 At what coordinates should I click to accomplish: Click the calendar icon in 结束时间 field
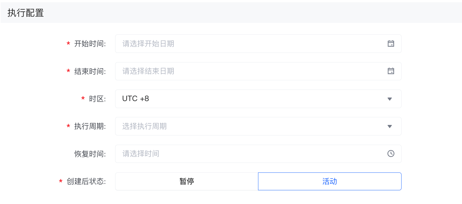coord(391,71)
